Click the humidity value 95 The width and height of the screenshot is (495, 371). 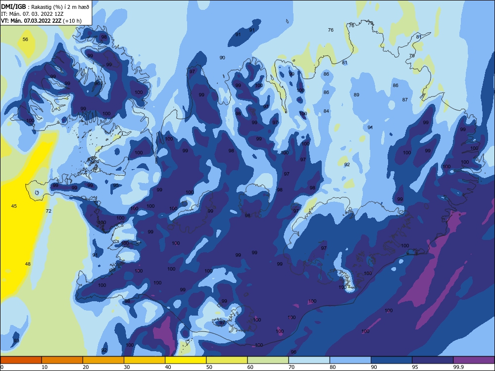116,185
